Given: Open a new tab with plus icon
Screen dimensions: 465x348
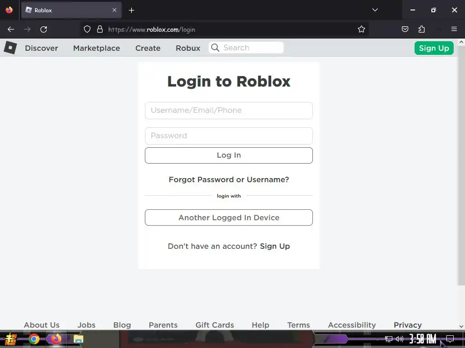Looking at the screenshot, I should pos(131,10).
